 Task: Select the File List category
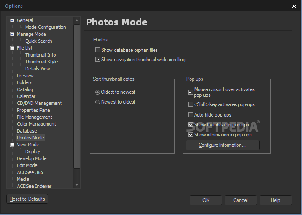[x=25, y=48]
